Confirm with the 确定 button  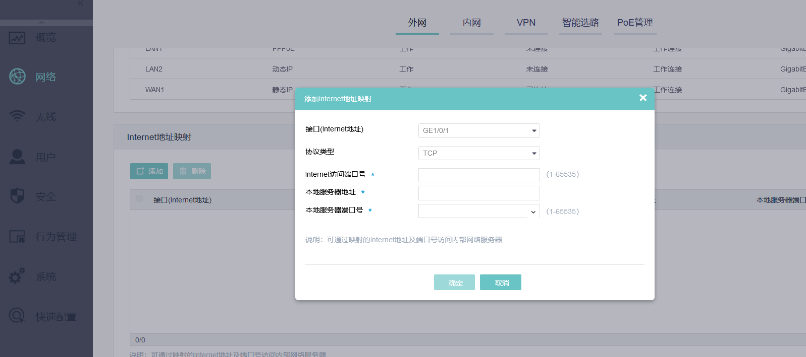pos(454,282)
